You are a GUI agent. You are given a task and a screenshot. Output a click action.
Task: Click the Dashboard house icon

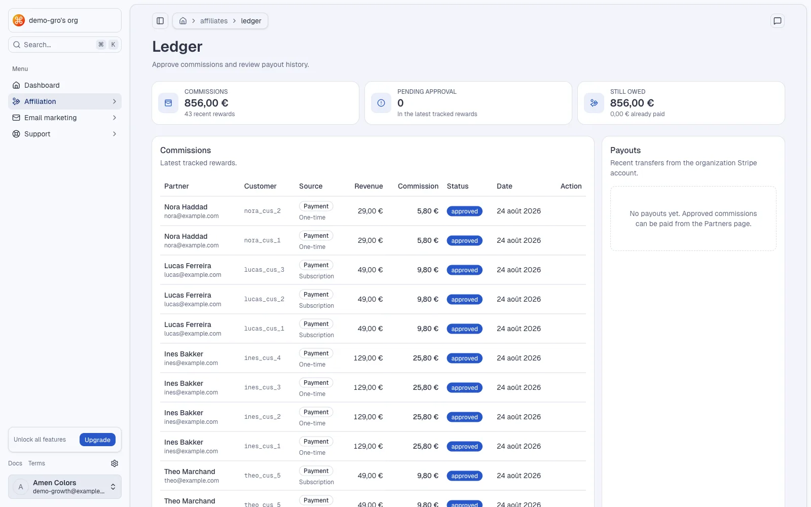(x=16, y=85)
